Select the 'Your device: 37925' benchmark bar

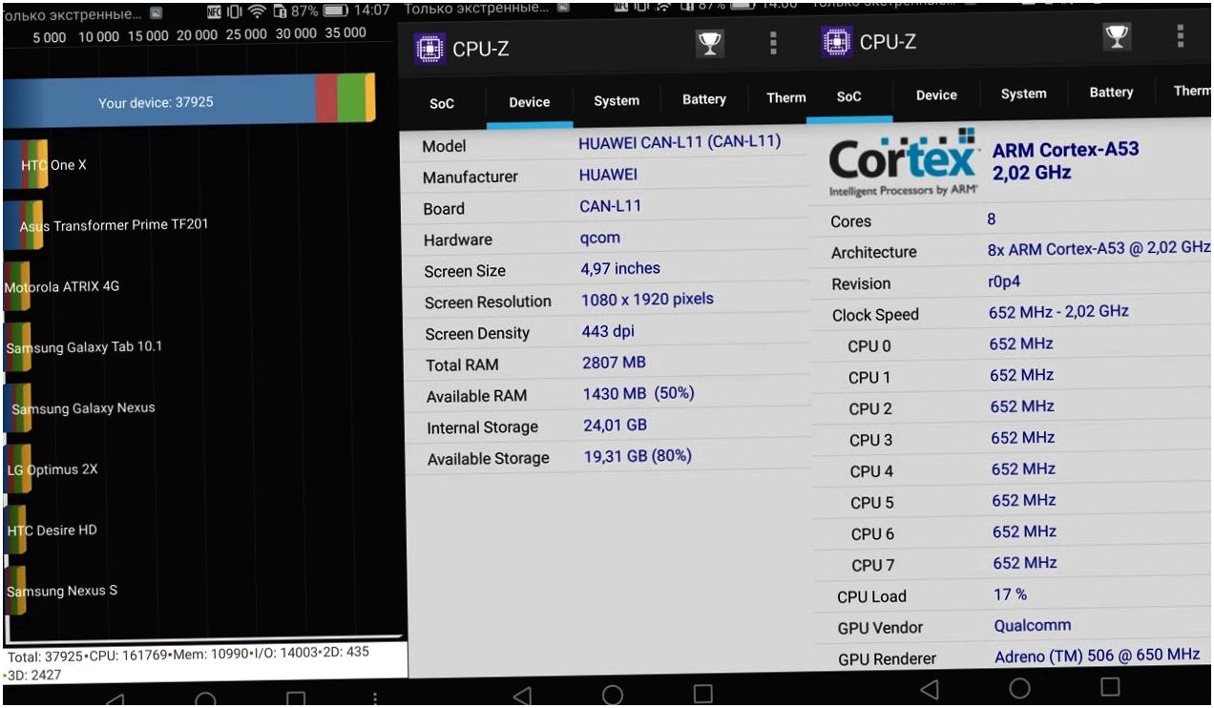coord(189,100)
